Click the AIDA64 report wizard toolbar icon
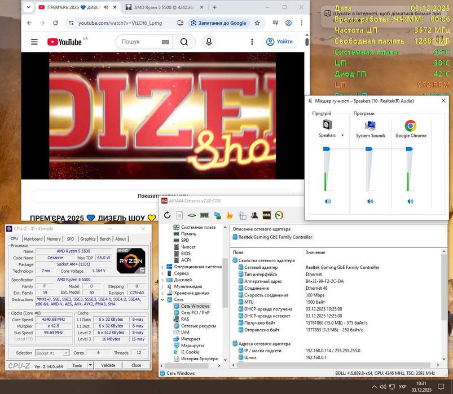 click(x=242, y=215)
